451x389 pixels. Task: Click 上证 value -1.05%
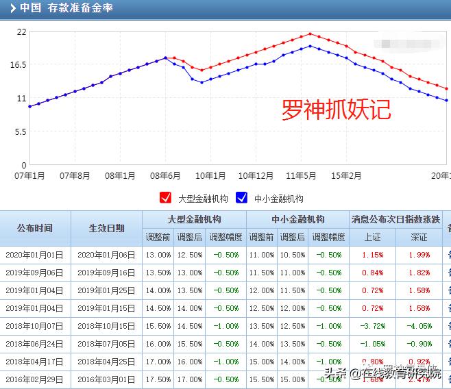(x=373, y=344)
